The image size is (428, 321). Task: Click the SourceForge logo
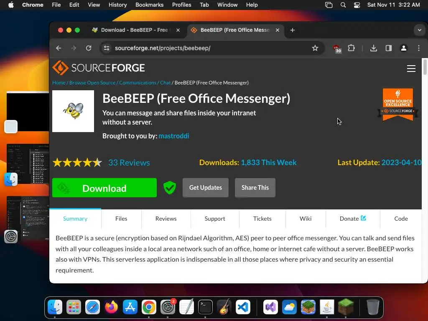point(99,67)
